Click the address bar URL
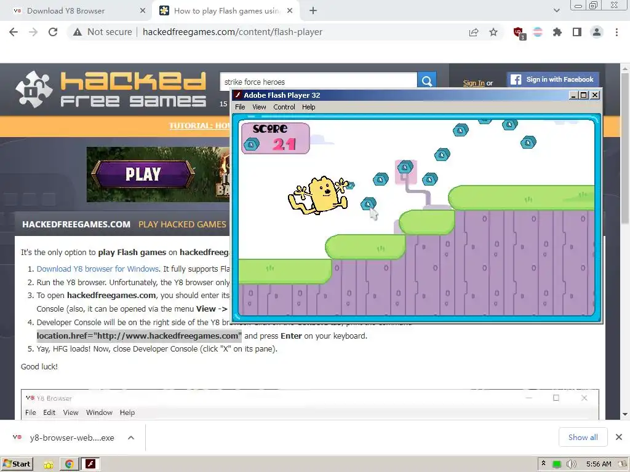The image size is (630, 472). (x=232, y=32)
